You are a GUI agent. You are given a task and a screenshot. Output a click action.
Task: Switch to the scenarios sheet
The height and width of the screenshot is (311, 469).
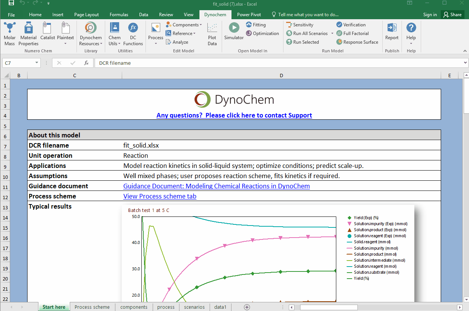click(194, 307)
